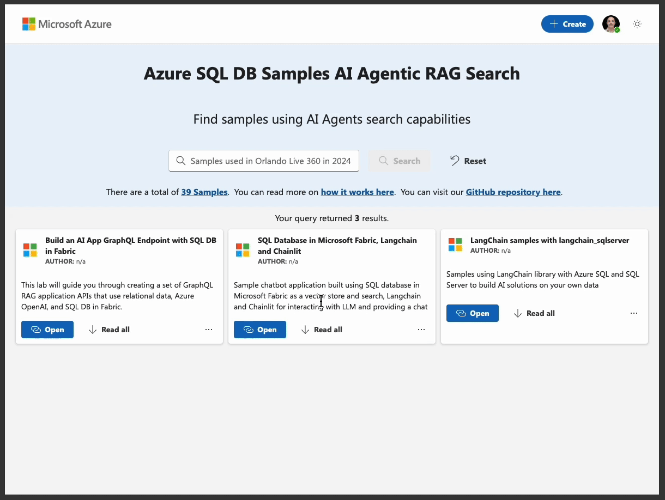Open more options on langchain_sqlserver card
This screenshot has height=500, width=665.
click(634, 313)
